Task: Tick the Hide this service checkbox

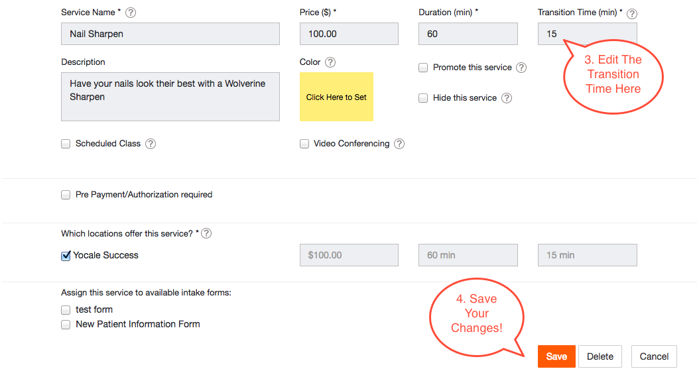Action: tap(423, 98)
